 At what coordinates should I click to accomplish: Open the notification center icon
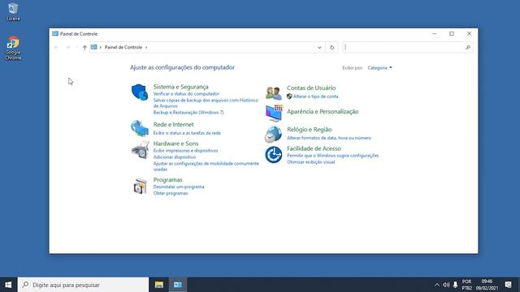coord(508,285)
